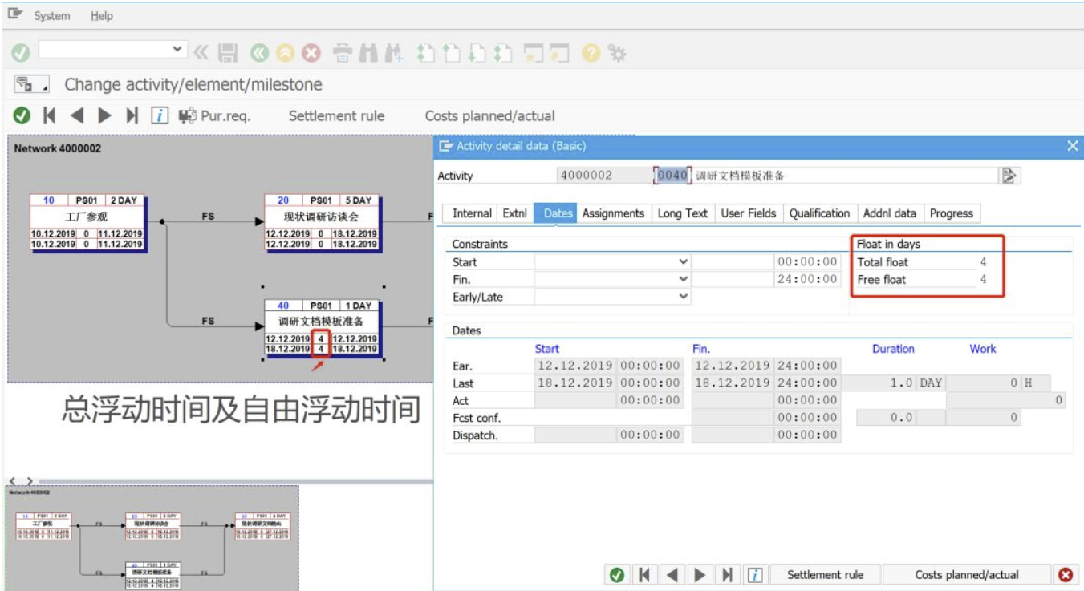Expand the Fin. constraint type dropdown
Screen dimensions: 1084x591
coord(684,279)
